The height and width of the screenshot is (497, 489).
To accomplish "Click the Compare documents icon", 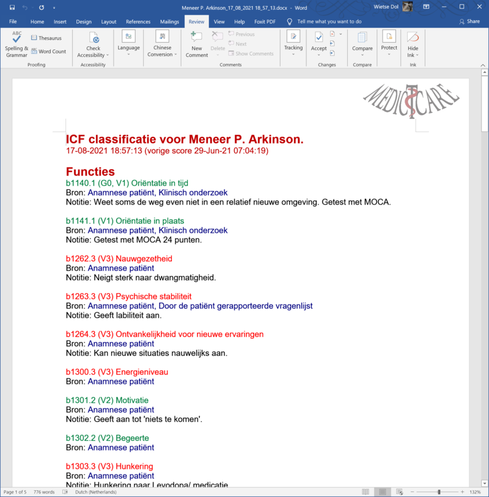I will [362, 37].
